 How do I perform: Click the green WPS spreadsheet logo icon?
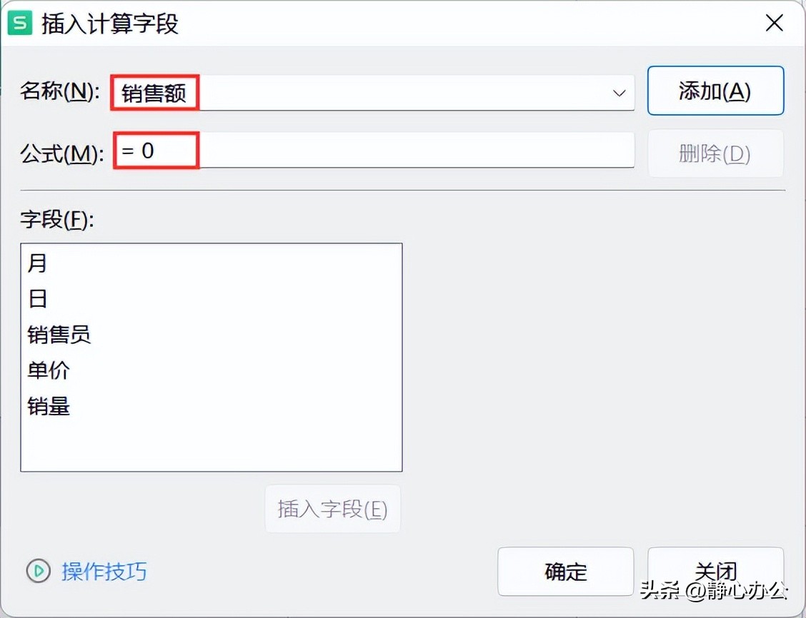(x=19, y=23)
